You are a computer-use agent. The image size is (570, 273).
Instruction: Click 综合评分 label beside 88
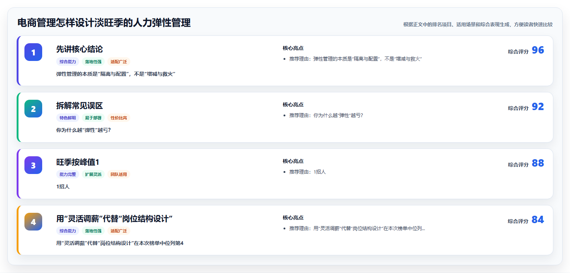click(x=518, y=165)
